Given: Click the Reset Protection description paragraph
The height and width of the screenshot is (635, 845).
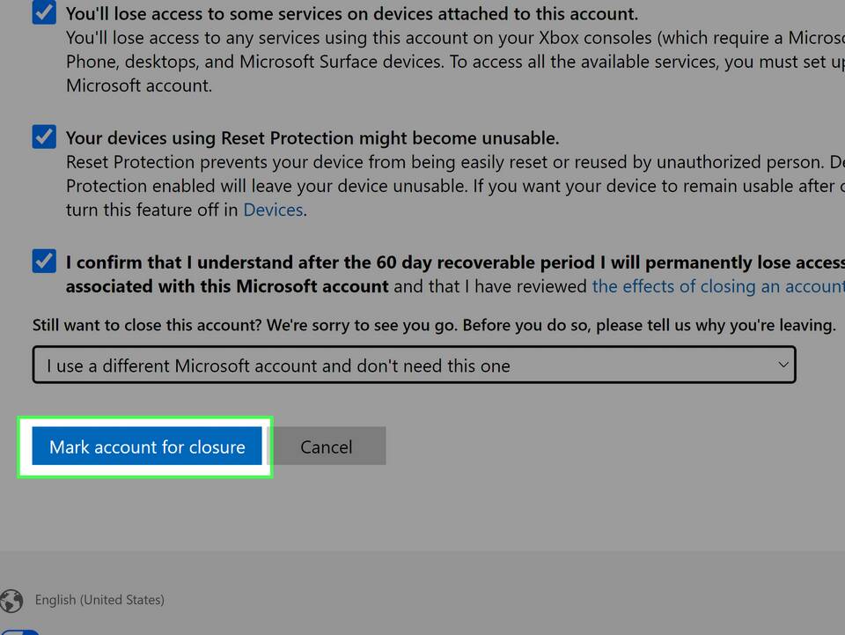Looking at the screenshot, I should coord(440,187).
